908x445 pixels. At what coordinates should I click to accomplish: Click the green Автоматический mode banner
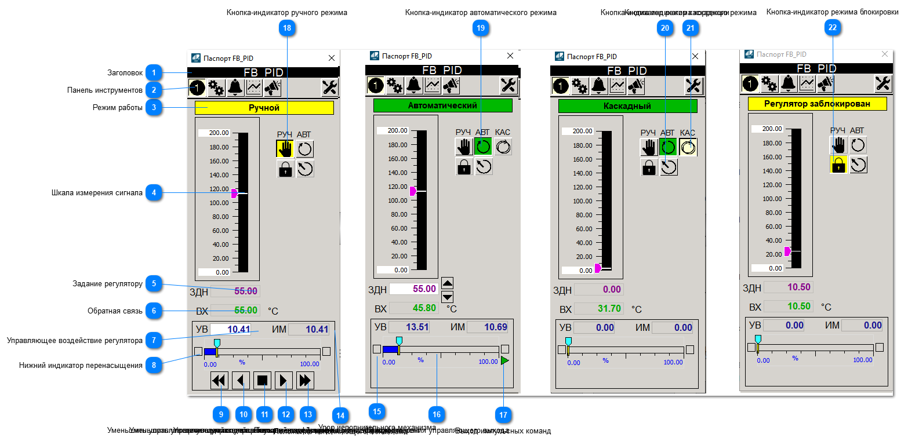[443, 105]
